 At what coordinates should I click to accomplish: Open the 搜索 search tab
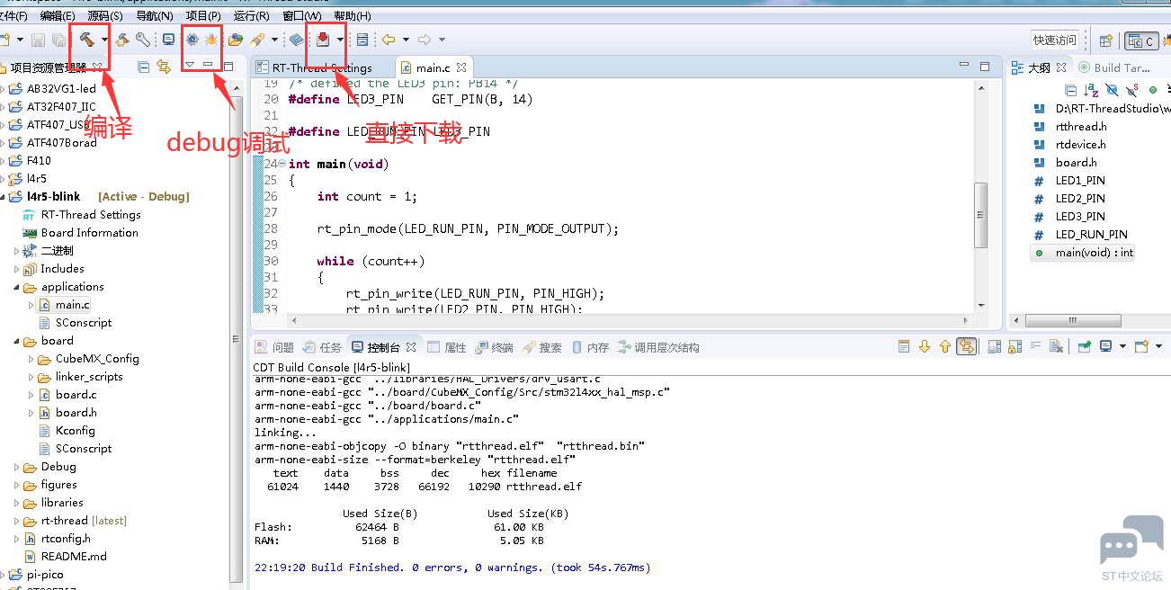[x=542, y=347]
